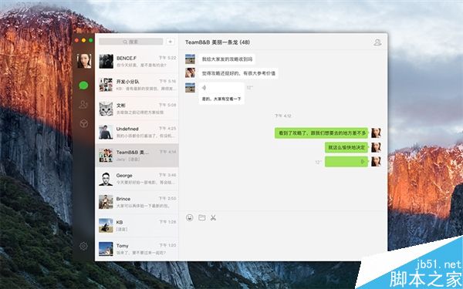The width and height of the screenshot is (463, 289).
Task: Open the Undefined conversation
Action: coord(137,132)
